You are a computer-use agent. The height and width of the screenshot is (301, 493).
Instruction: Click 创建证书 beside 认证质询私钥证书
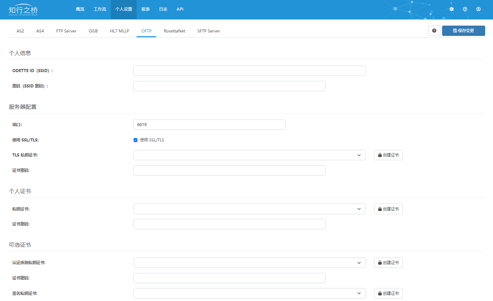coord(388,263)
